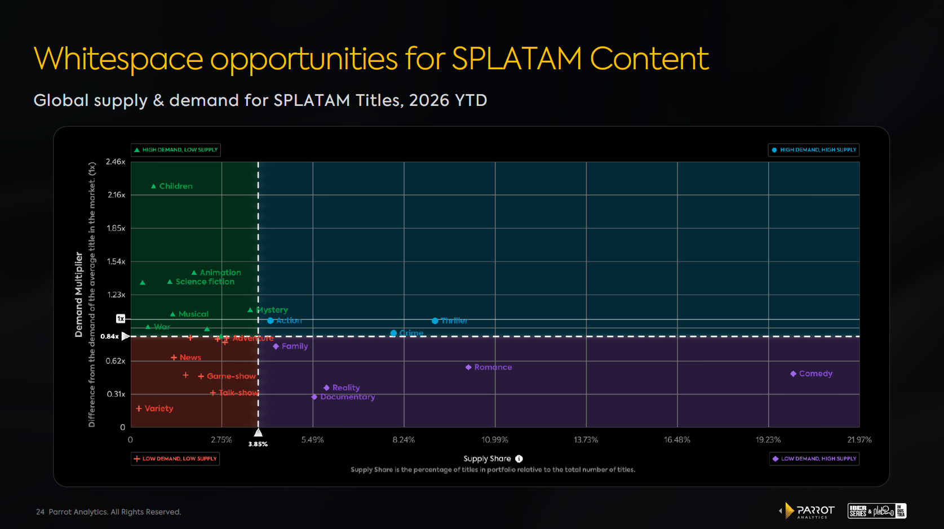Click the Demand Multiplier axis title
This screenshot has width=944, height=529.
click(x=78, y=295)
